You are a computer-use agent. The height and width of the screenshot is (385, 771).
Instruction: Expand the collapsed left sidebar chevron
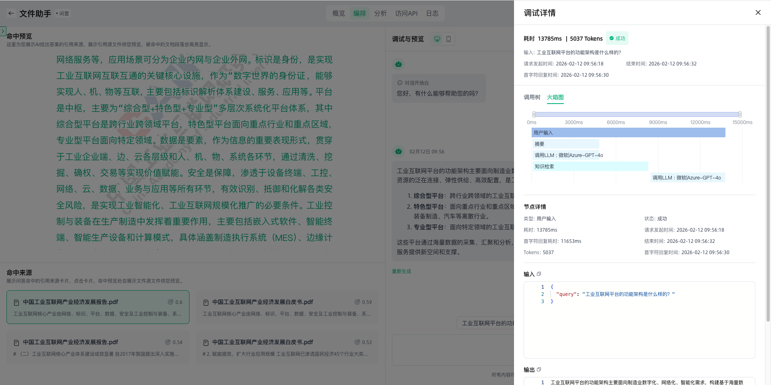(x=3, y=31)
